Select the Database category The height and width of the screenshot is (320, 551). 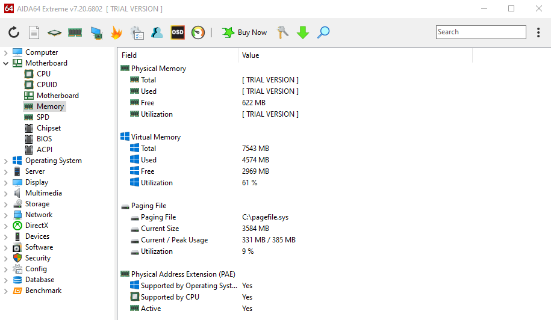pos(40,280)
